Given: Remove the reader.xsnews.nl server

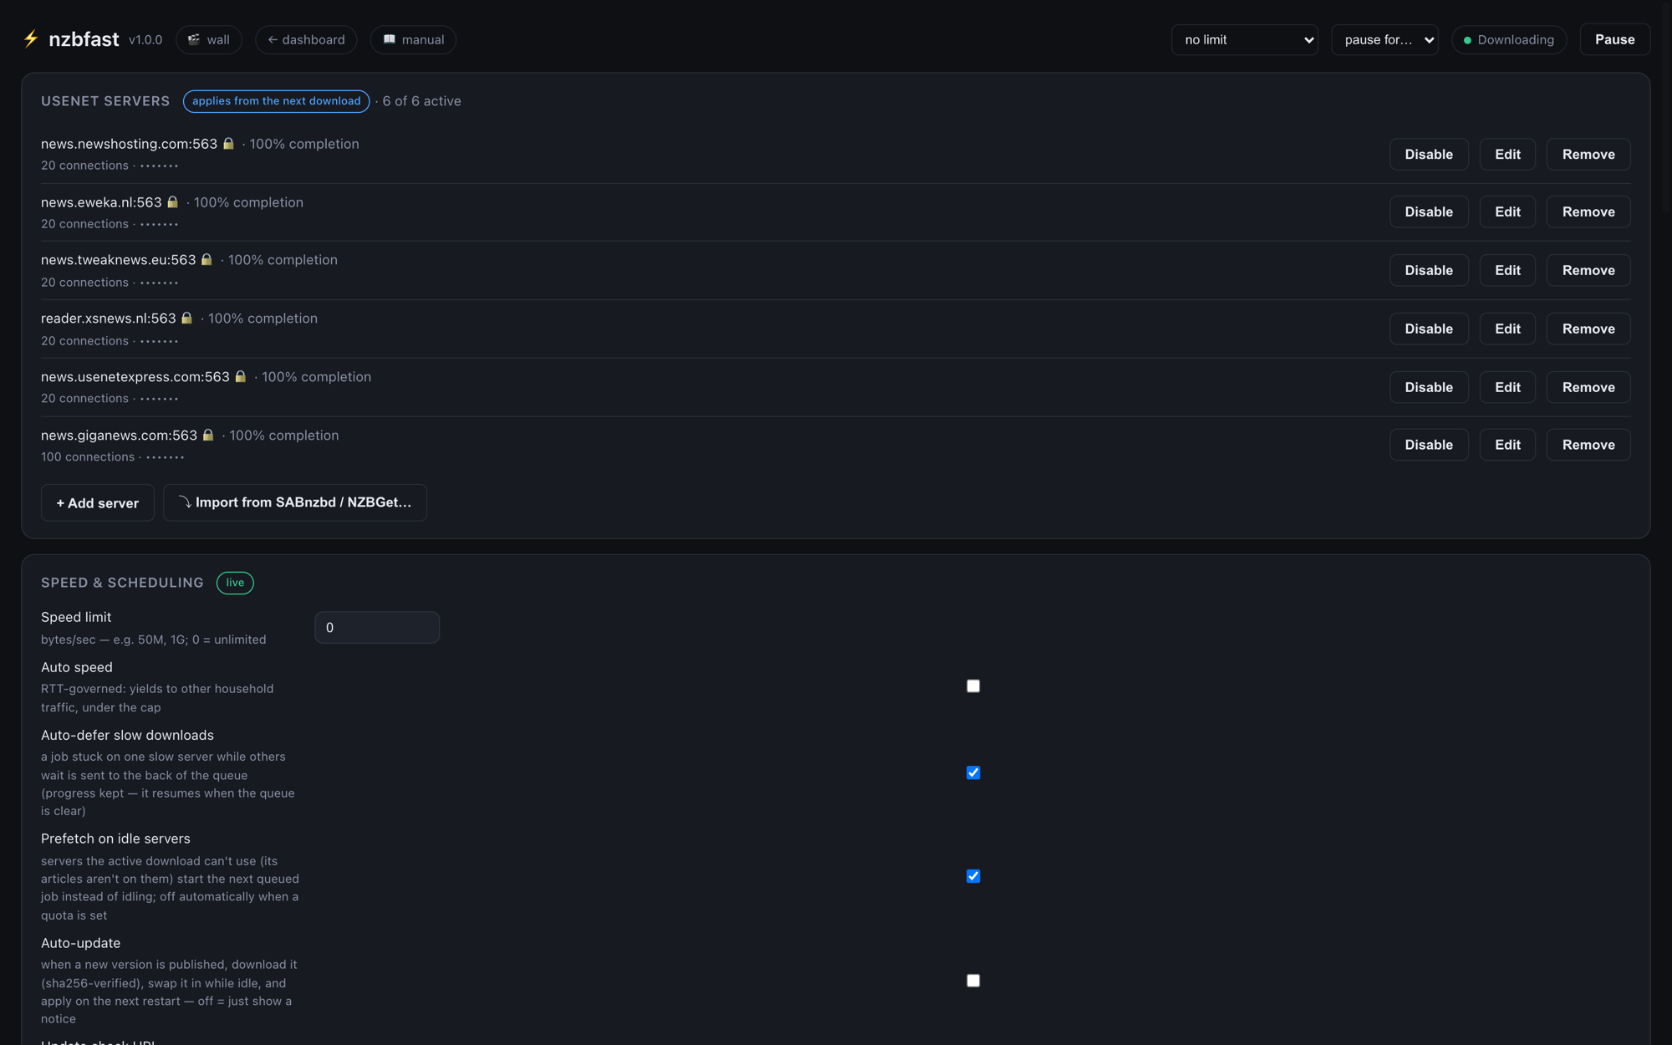Looking at the screenshot, I should (1588, 329).
